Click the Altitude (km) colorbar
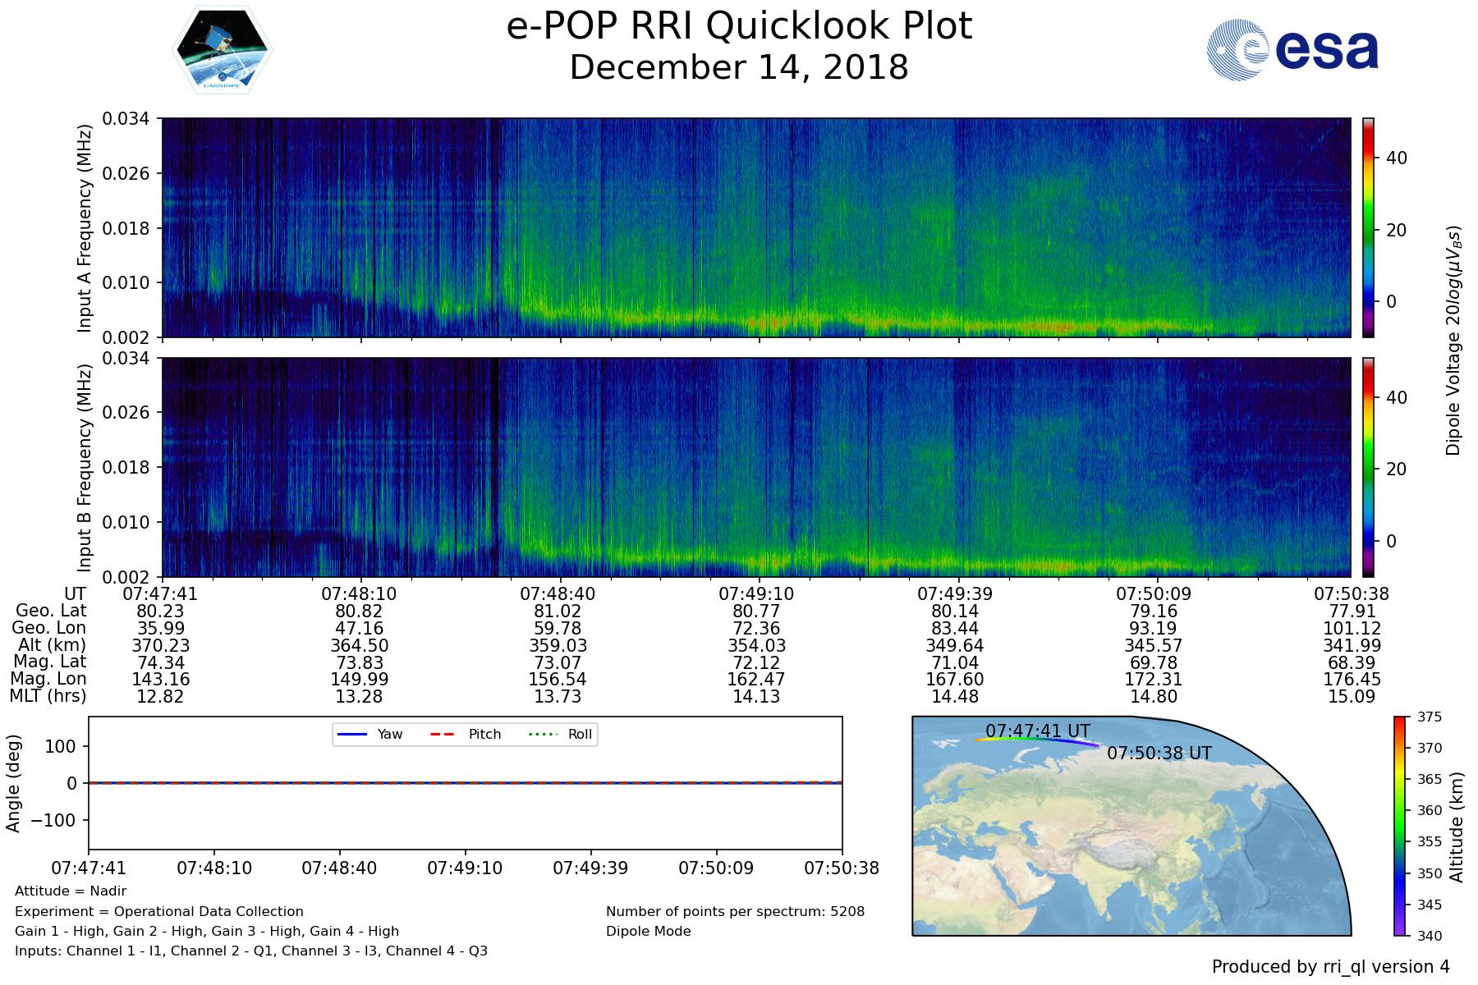Screen dimensions: 1478x985 pyautogui.click(x=1400, y=826)
